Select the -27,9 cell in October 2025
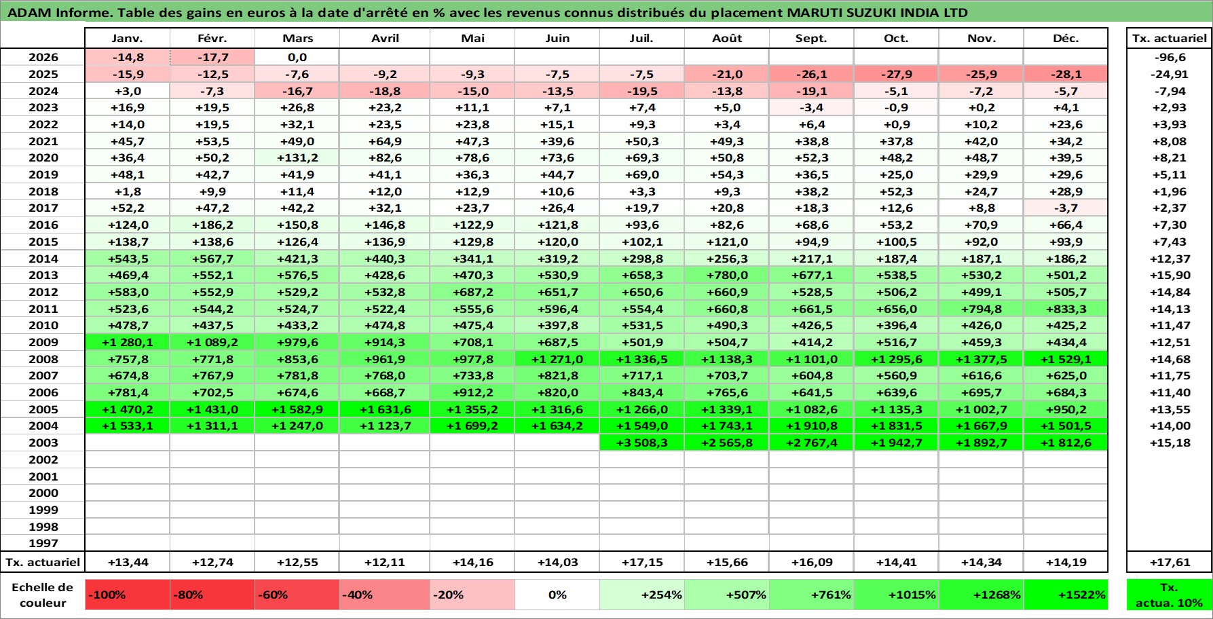This screenshot has width=1213, height=619. point(896,74)
